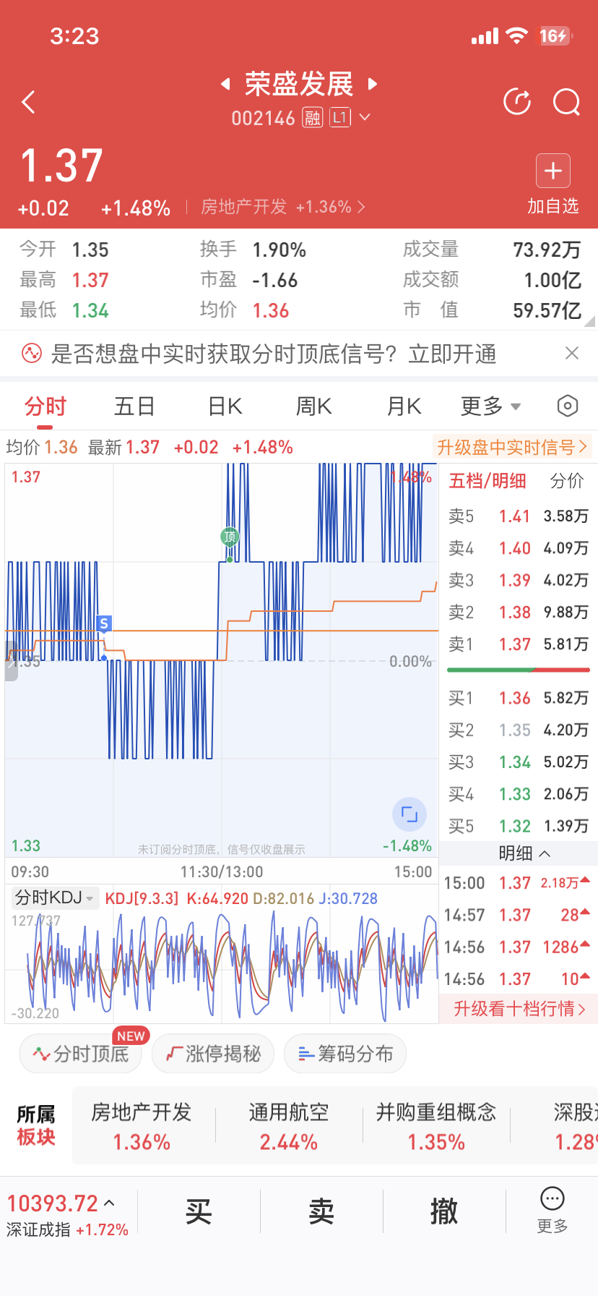Tap the buy-sell ratio bar
This screenshot has height=1296, width=598.
click(519, 670)
